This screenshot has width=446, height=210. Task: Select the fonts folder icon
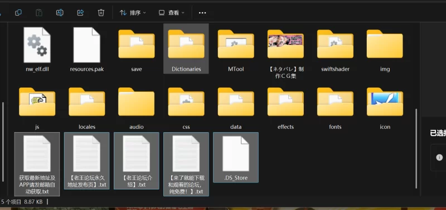[x=335, y=102]
